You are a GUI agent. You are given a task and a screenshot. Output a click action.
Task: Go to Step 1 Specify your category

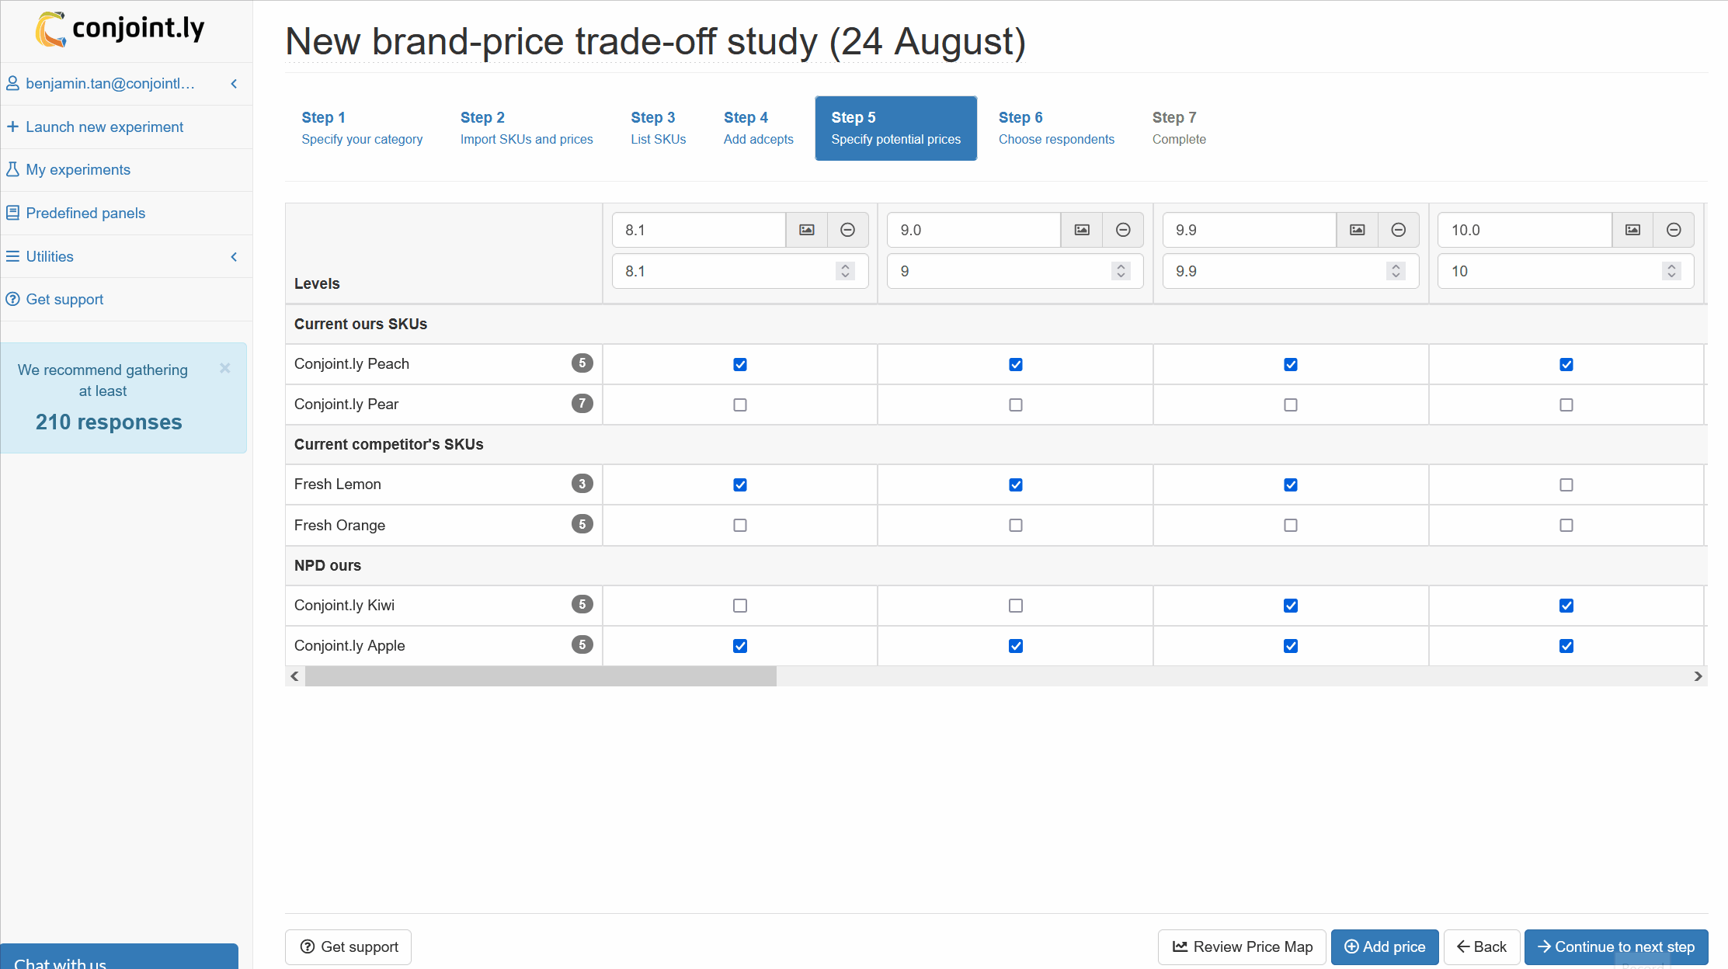click(x=362, y=128)
